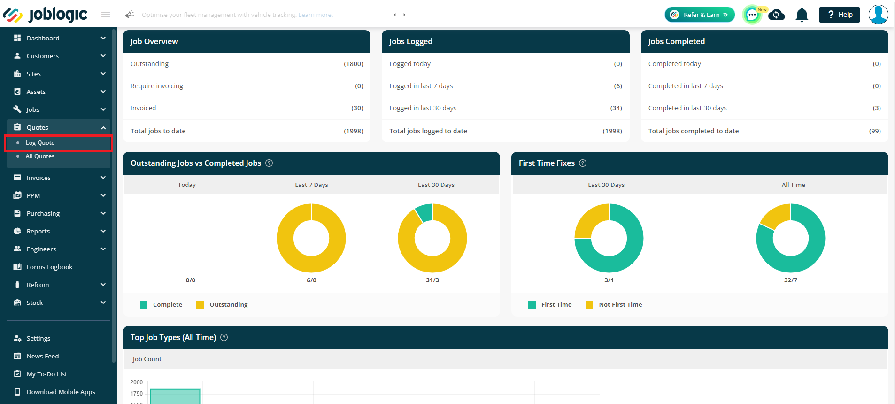895x404 pixels.
Task: Click the Stock warehouse icon
Action: (17, 303)
